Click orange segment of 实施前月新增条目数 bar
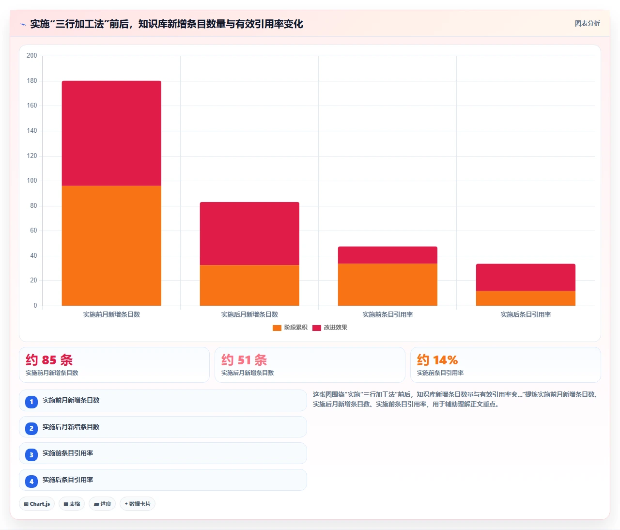Image resolution: width=620 pixels, height=530 pixels. 111,246
